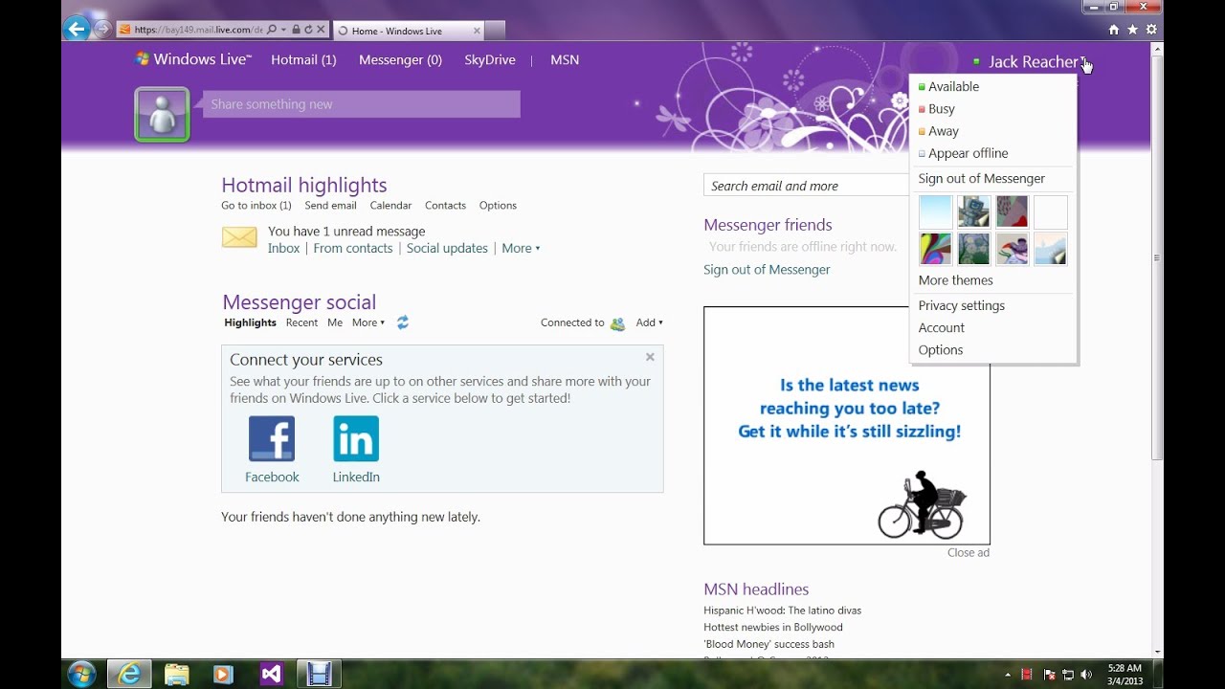Open Social updates link
This screenshot has width=1225, height=689.
(447, 248)
